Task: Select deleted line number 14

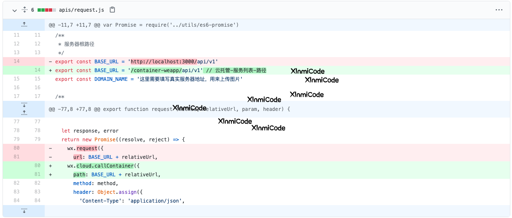Action: [x=16, y=61]
